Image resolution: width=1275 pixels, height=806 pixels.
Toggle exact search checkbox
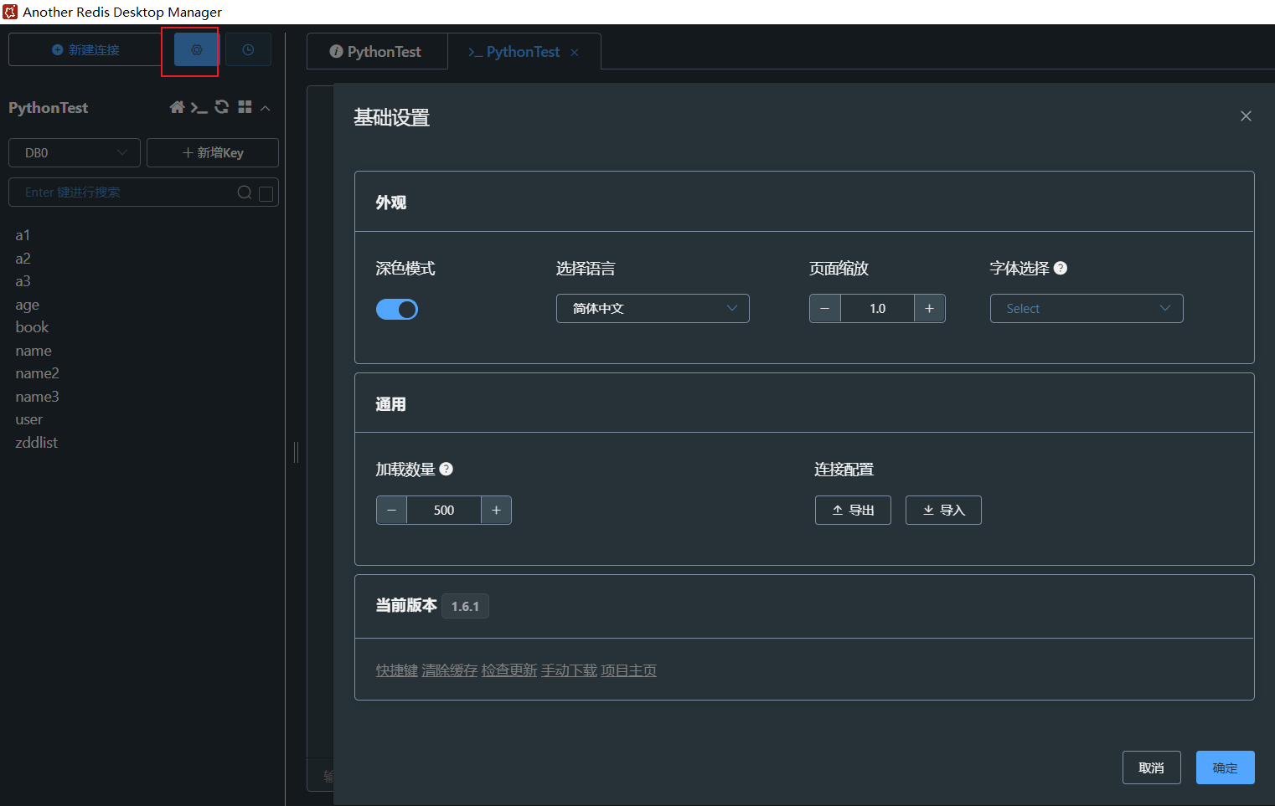click(x=266, y=193)
